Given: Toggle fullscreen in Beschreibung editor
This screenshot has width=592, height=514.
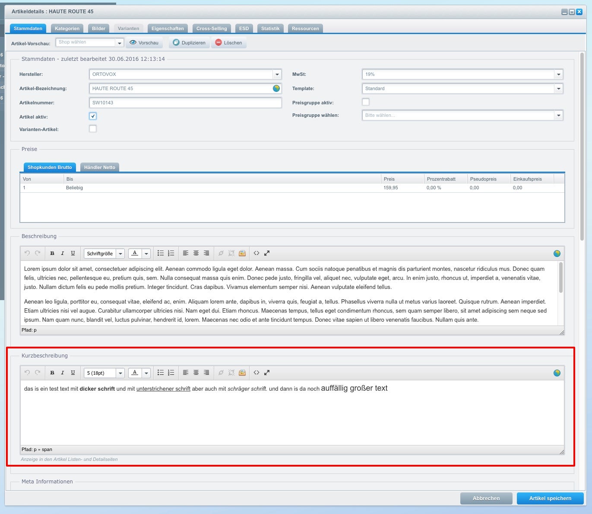Looking at the screenshot, I should pyautogui.click(x=267, y=253).
